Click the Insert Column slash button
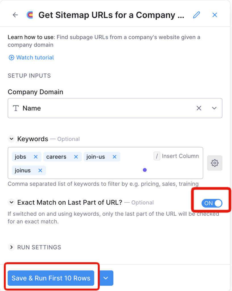The height and width of the screenshot is (291, 232). 157,156
